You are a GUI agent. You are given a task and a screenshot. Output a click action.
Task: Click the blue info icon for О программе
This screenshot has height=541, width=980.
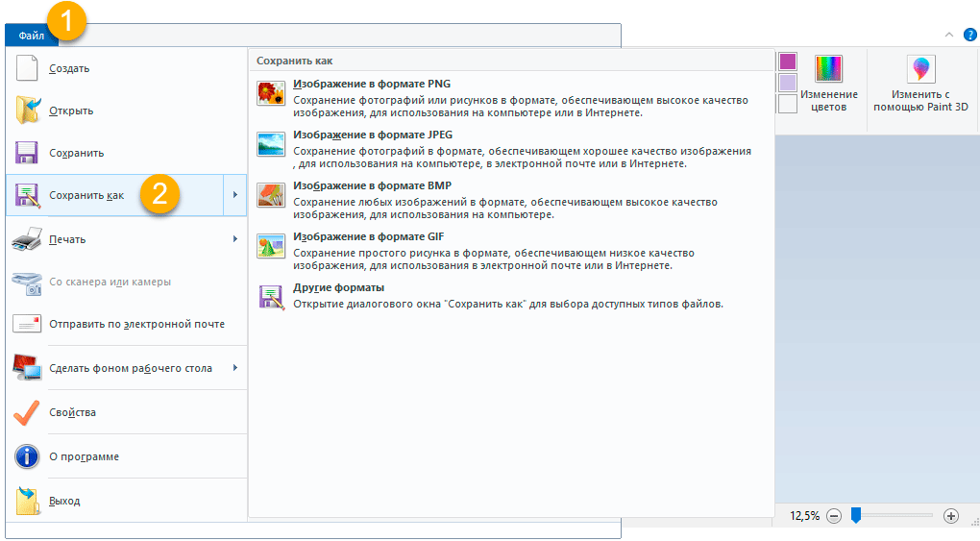(x=27, y=456)
